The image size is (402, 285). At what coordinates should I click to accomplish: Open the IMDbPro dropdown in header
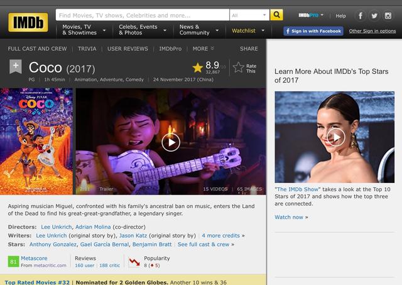coord(311,15)
